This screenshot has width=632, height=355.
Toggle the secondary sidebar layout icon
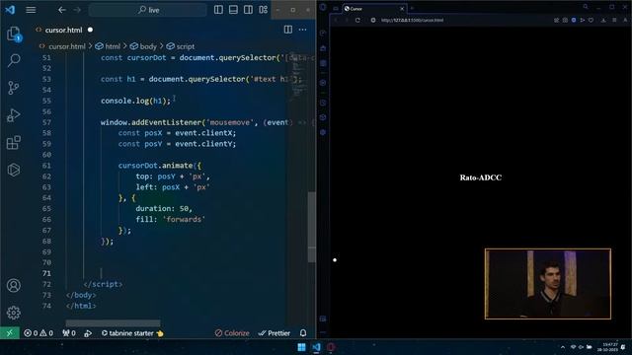(248, 10)
